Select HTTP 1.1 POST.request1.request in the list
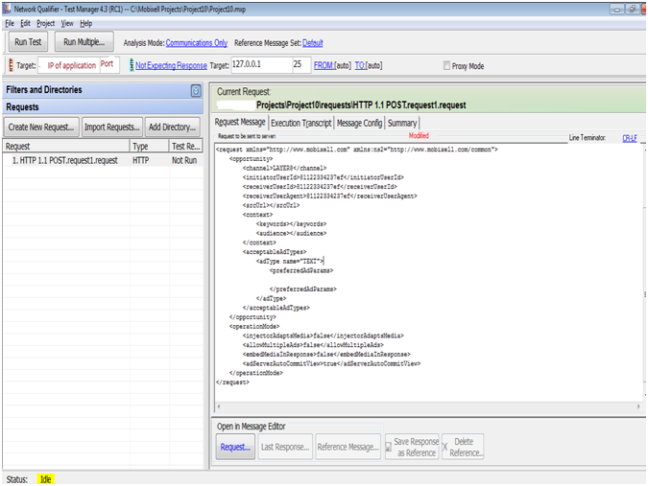Screen dimensions: 648x486 pos(64,161)
